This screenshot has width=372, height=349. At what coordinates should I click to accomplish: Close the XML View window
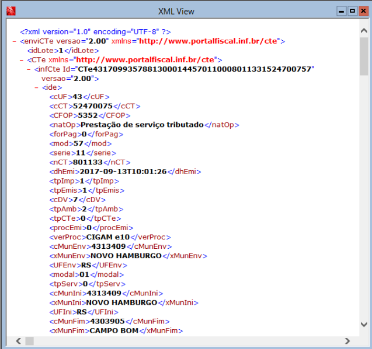click(x=363, y=11)
